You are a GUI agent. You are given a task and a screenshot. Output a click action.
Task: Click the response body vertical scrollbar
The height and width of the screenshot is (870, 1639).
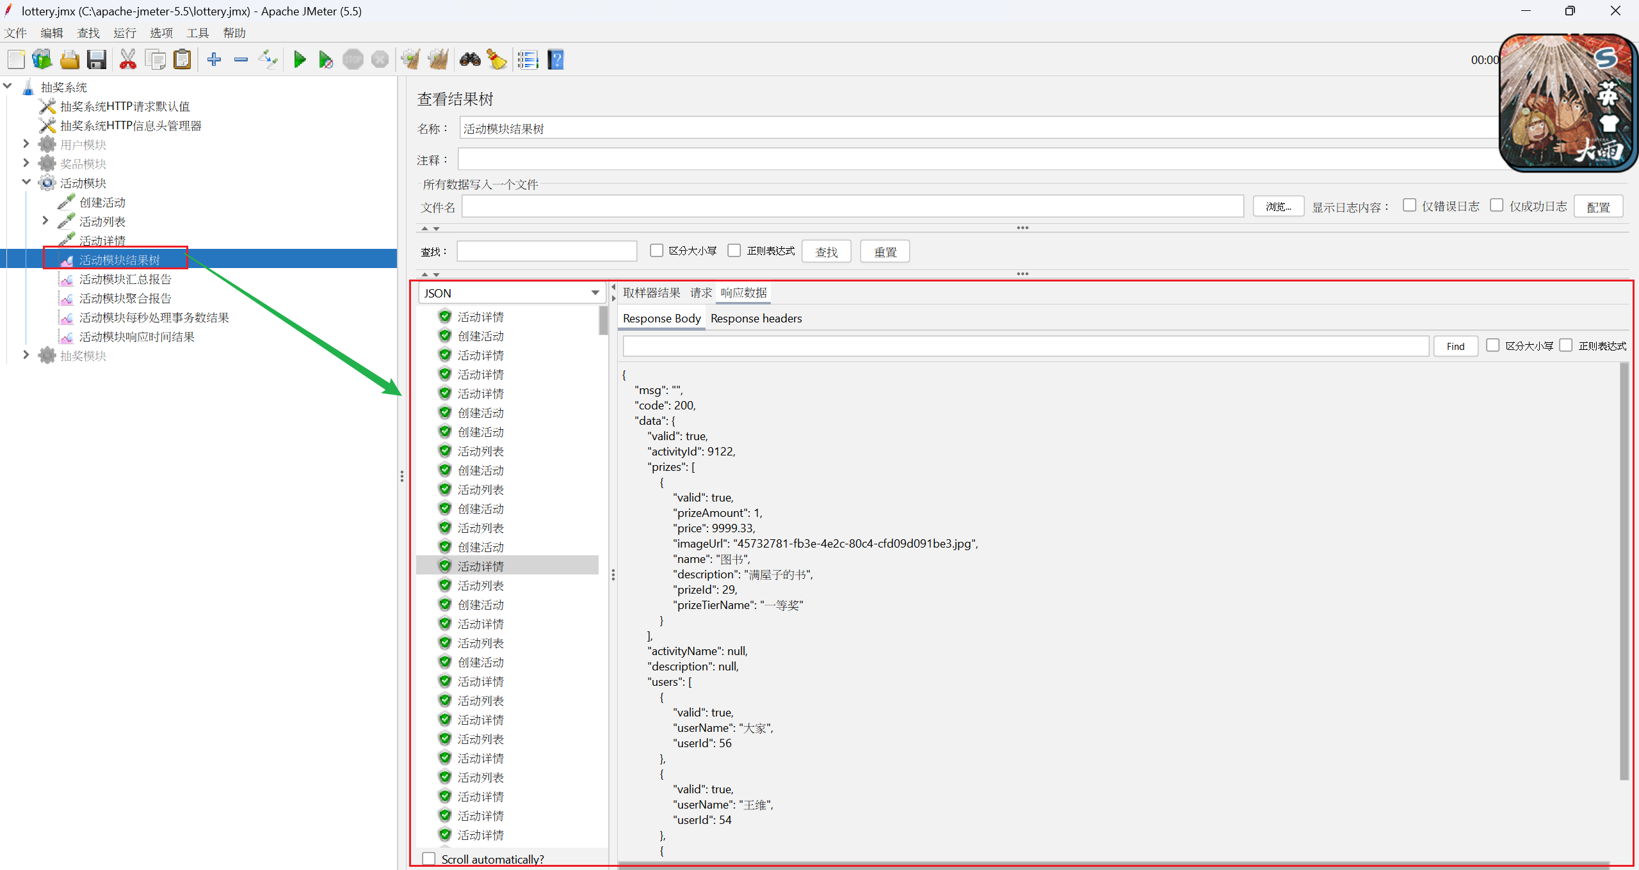click(x=1624, y=569)
